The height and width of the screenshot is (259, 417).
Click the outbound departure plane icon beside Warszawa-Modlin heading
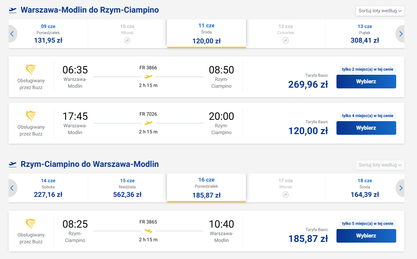[13, 10]
